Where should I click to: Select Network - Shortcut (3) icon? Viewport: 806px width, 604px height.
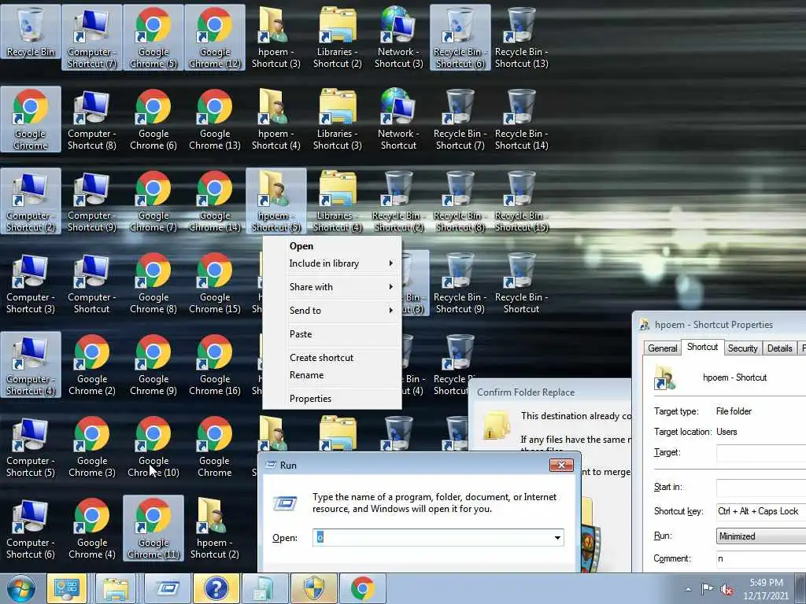(x=399, y=38)
